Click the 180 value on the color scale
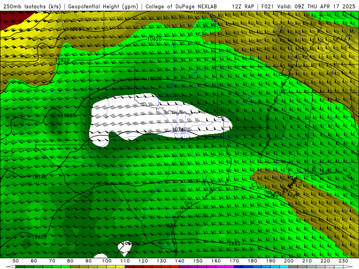The height and width of the screenshot is (269, 359). pyautogui.click(x=252, y=261)
